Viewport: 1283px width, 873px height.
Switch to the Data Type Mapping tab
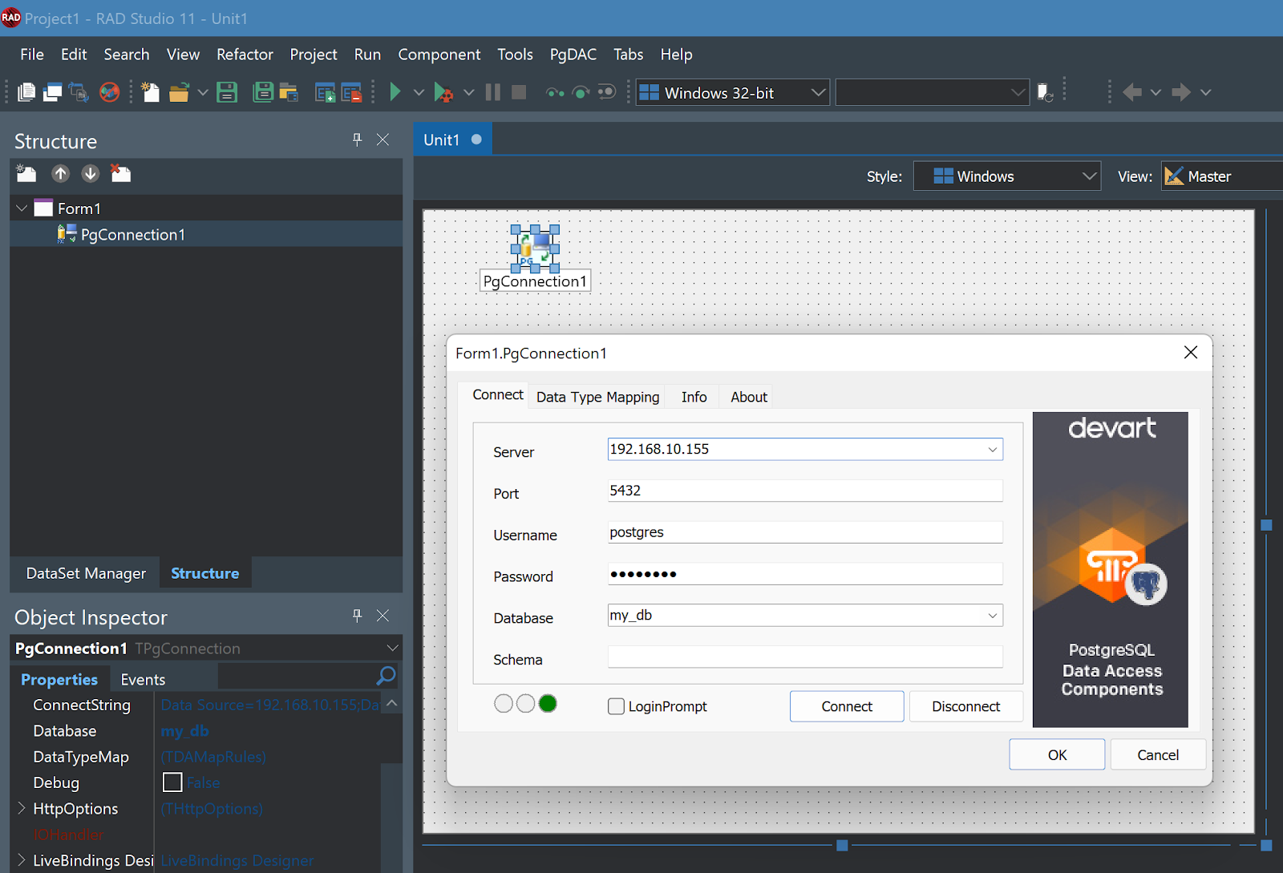point(597,397)
